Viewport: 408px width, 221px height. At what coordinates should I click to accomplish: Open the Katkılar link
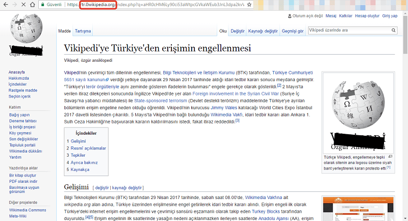point(346,16)
